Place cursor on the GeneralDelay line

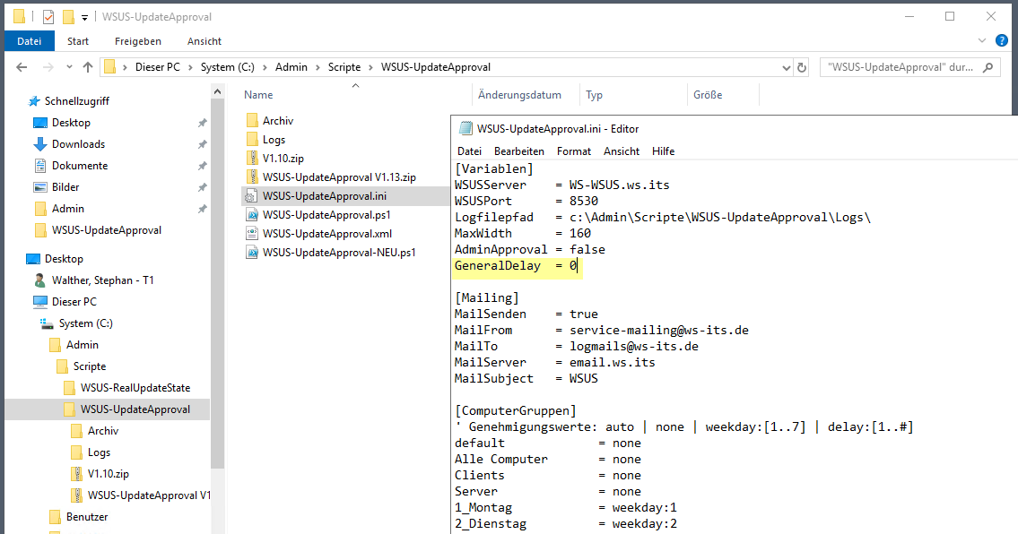pyautogui.click(x=516, y=265)
